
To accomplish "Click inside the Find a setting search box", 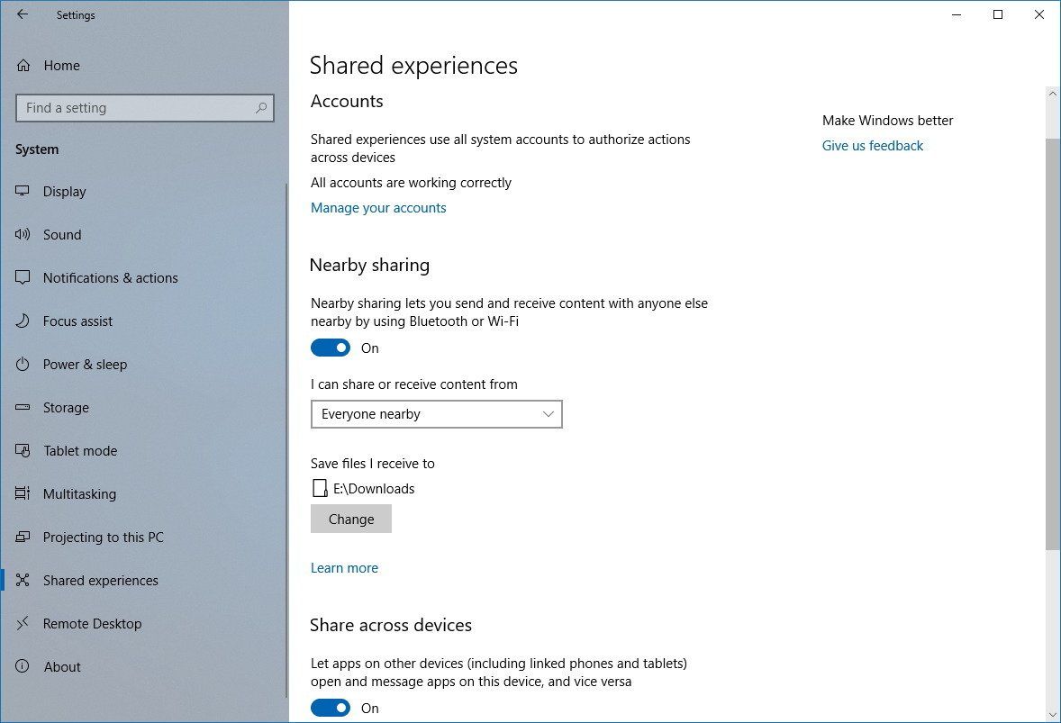I will point(144,107).
